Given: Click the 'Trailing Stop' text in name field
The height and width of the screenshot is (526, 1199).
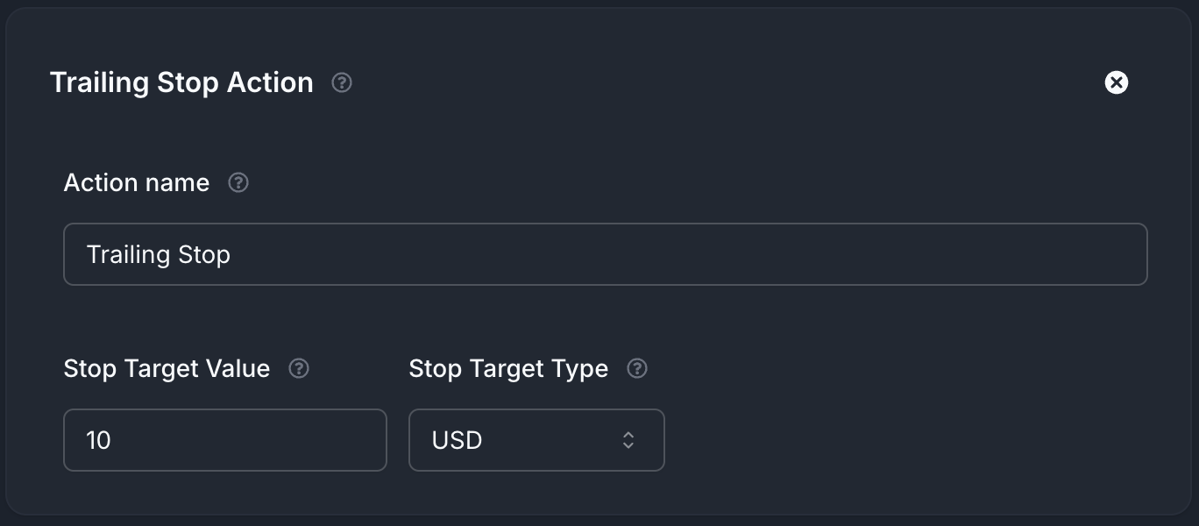Looking at the screenshot, I should (159, 254).
